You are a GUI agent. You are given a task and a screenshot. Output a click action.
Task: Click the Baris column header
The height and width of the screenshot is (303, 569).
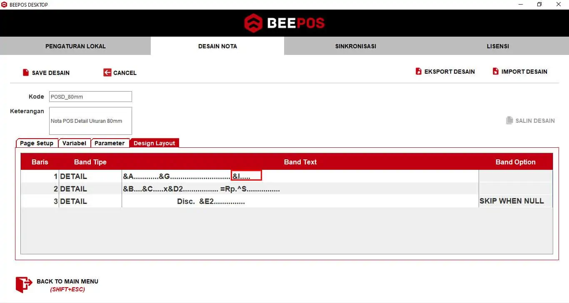[x=40, y=162]
